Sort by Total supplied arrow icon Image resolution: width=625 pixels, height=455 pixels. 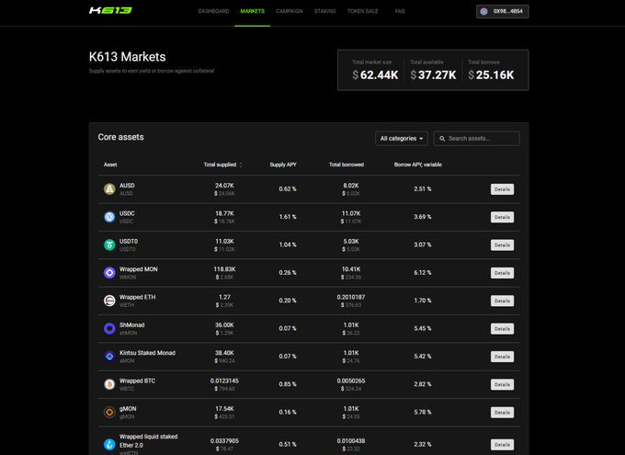pyautogui.click(x=241, y=165)
